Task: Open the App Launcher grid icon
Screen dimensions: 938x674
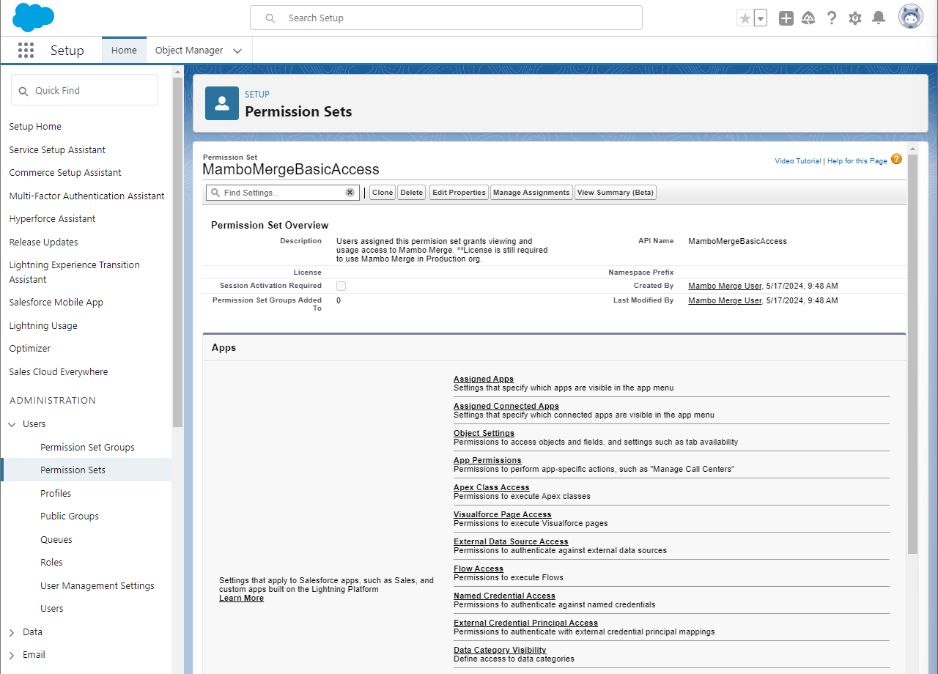Action: (26, 51)
